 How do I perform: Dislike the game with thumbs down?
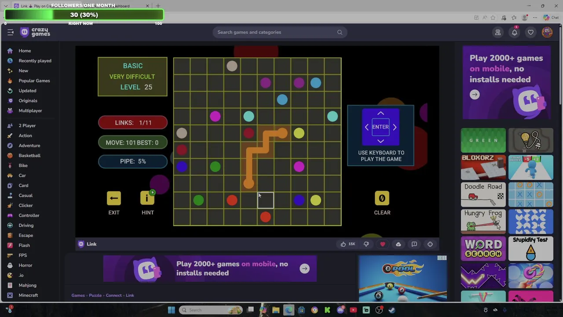click(366, 244)
